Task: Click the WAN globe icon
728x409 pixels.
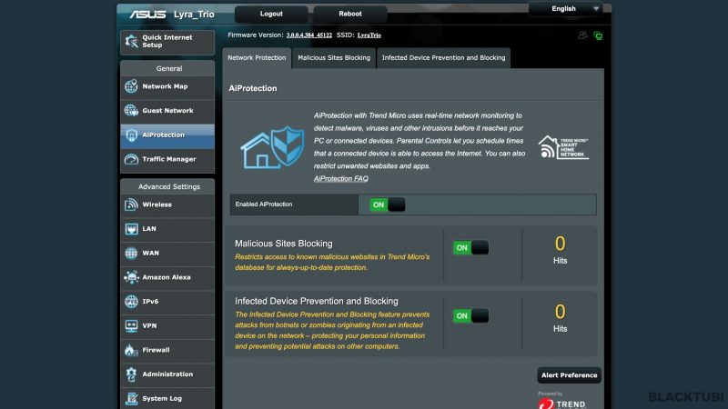Action: (131, 254)
